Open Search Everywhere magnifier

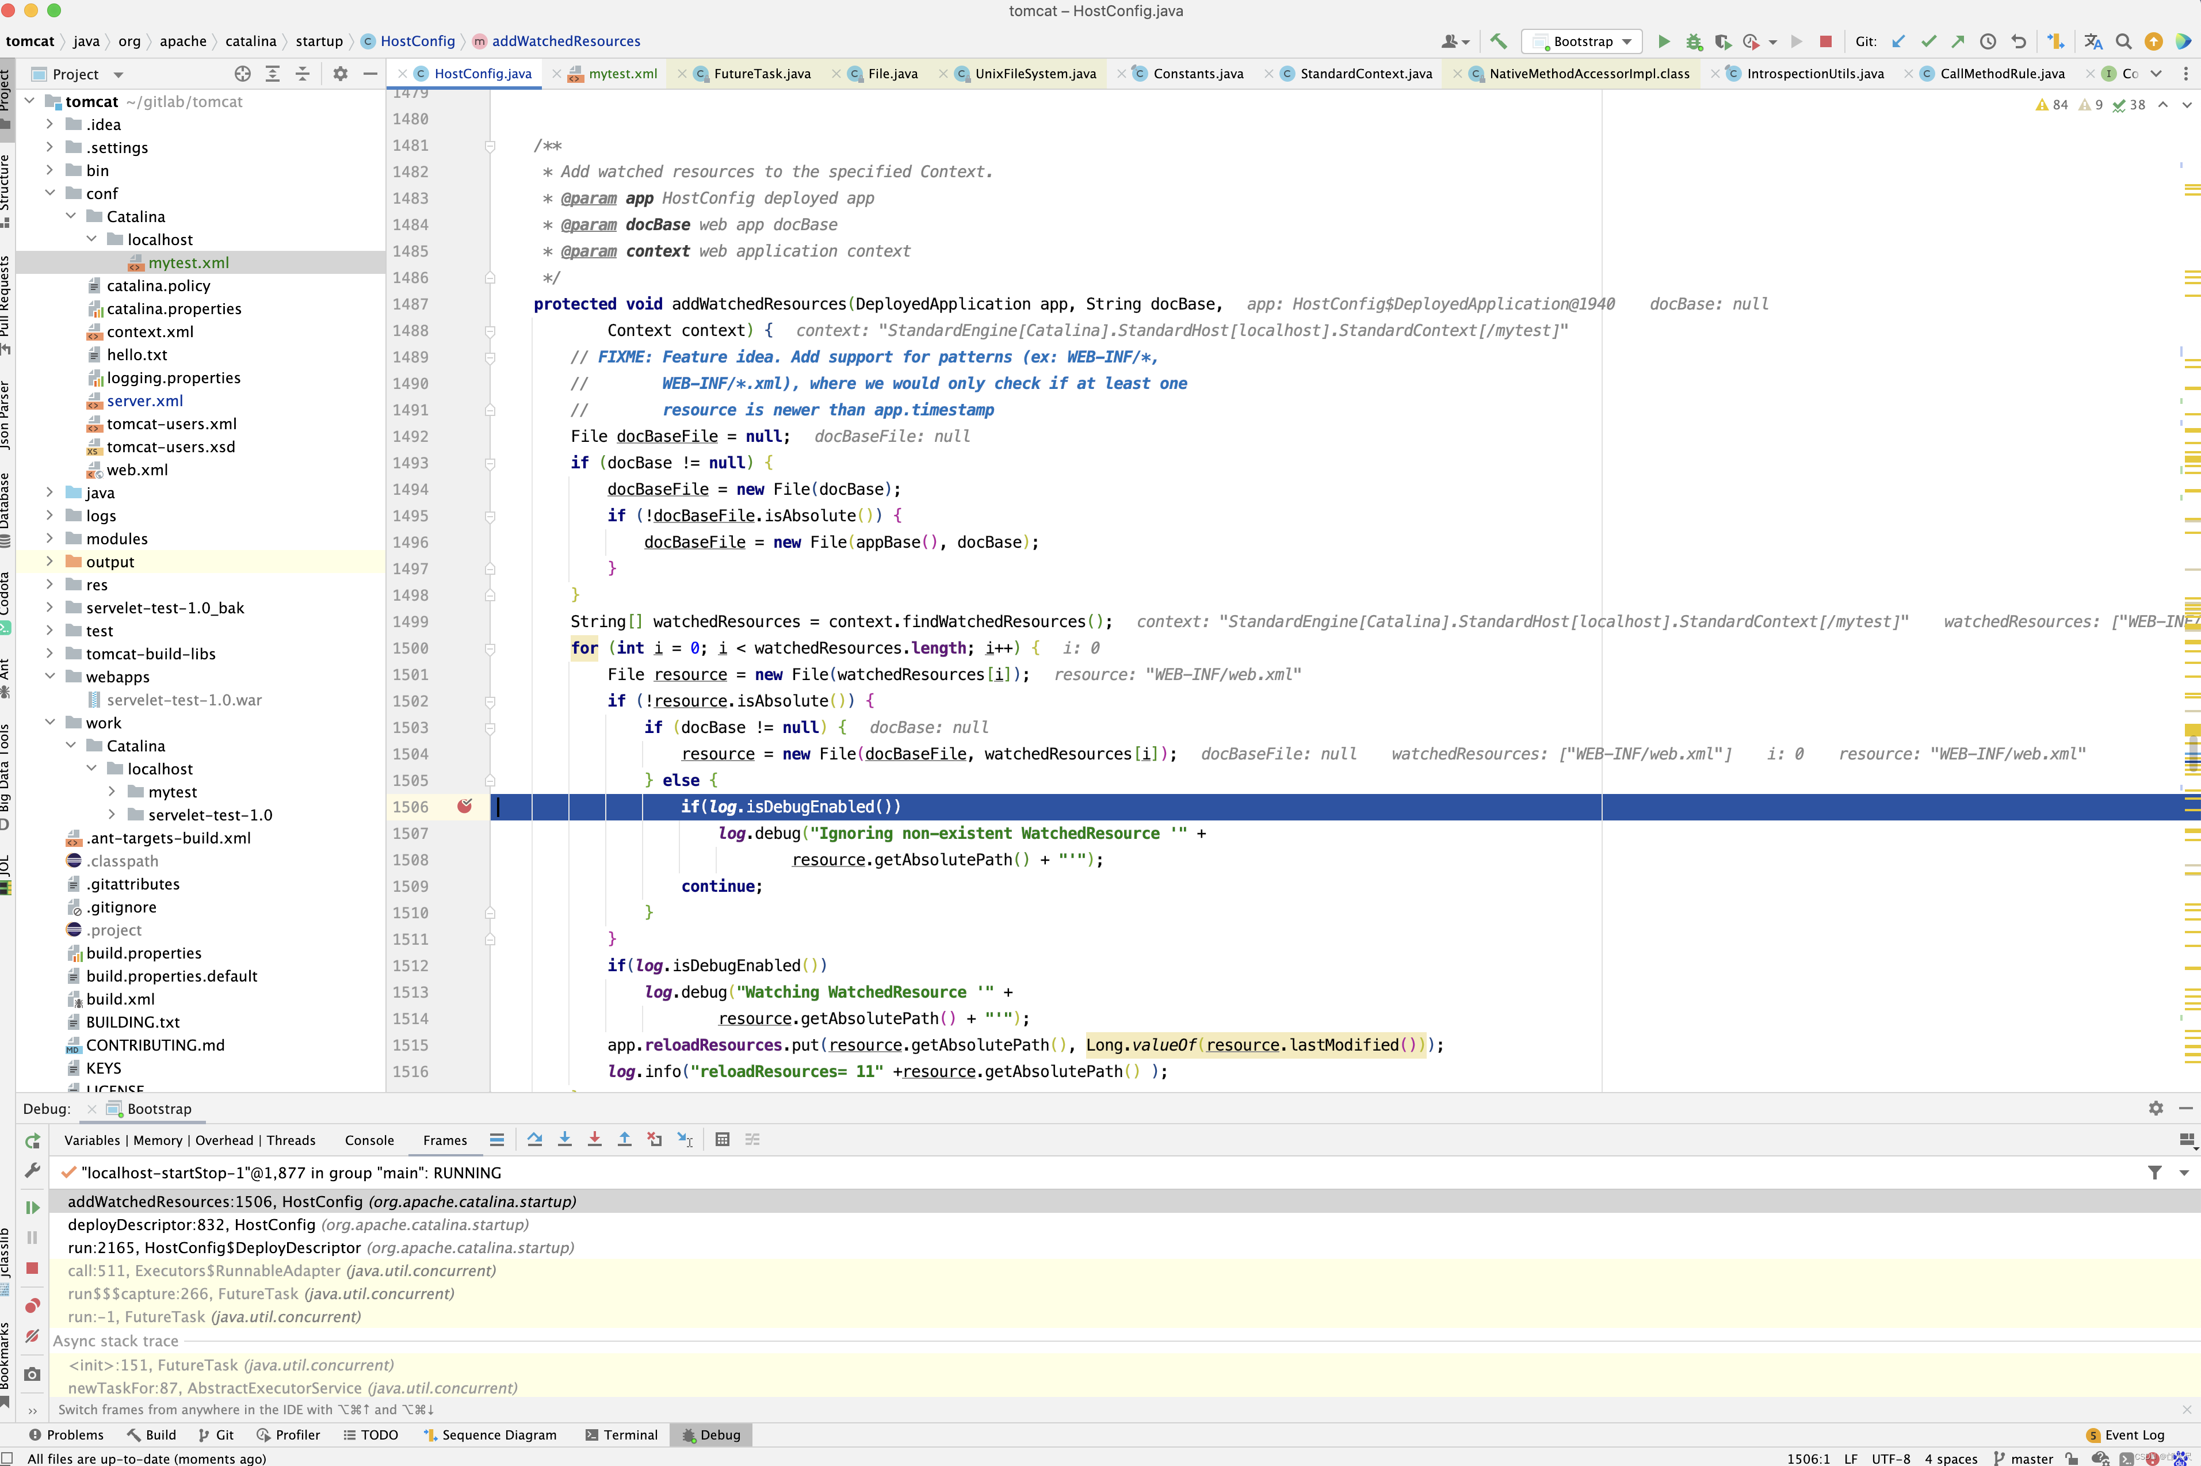2123,41
